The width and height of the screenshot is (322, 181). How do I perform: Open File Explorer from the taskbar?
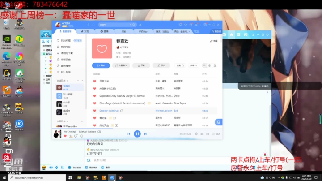click(x=79, y=177)
